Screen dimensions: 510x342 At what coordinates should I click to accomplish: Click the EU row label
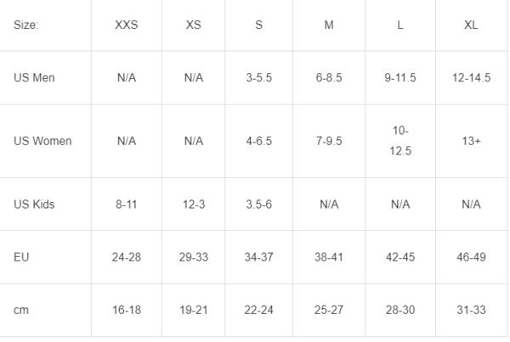[x=20, y=257]
